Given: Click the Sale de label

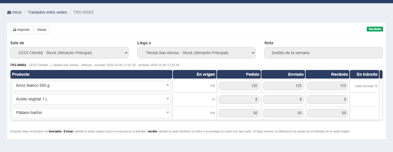Looking at the screenshot, I should click(17, 43).
